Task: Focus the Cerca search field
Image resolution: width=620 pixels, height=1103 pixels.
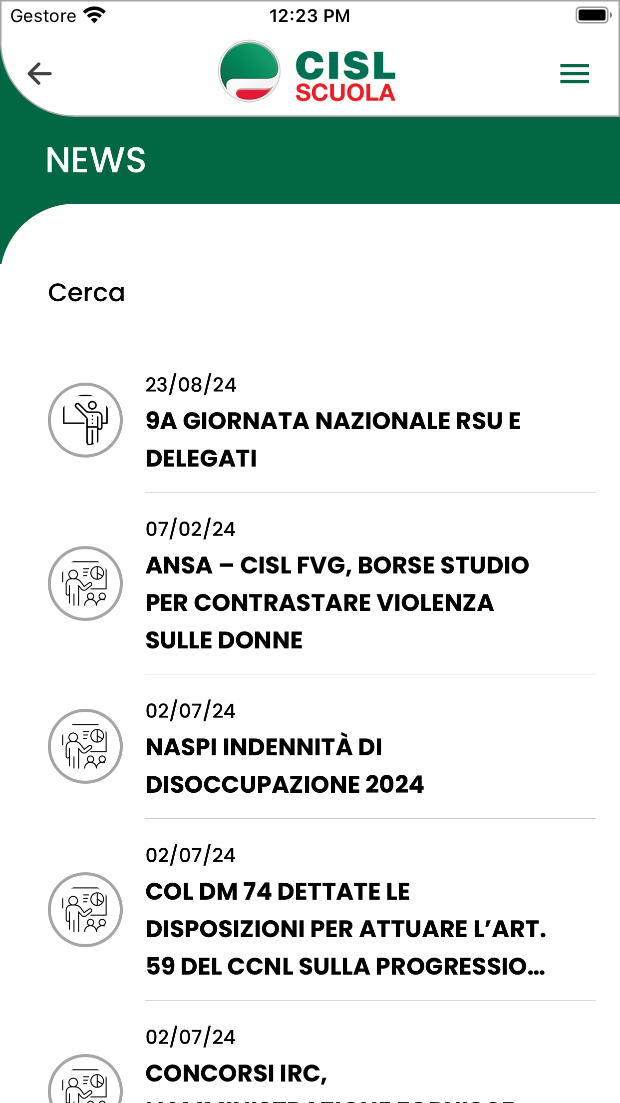Action: tap(322, 293)
